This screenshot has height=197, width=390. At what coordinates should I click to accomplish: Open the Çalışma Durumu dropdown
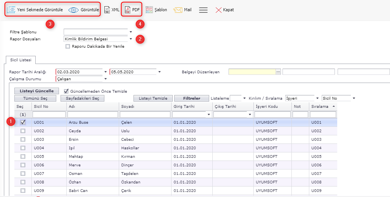tap(105, 79)
